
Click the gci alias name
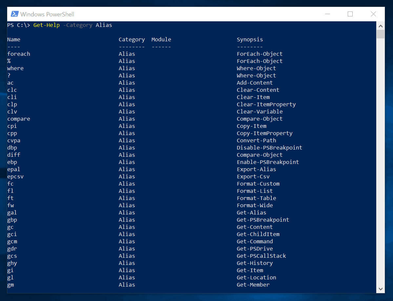[12, 234]
